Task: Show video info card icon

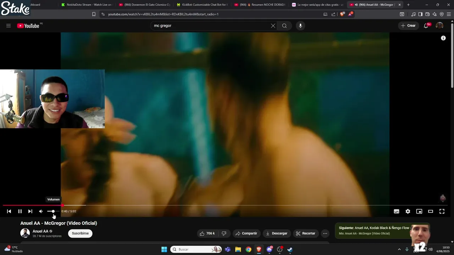Action: click(443, 38)
